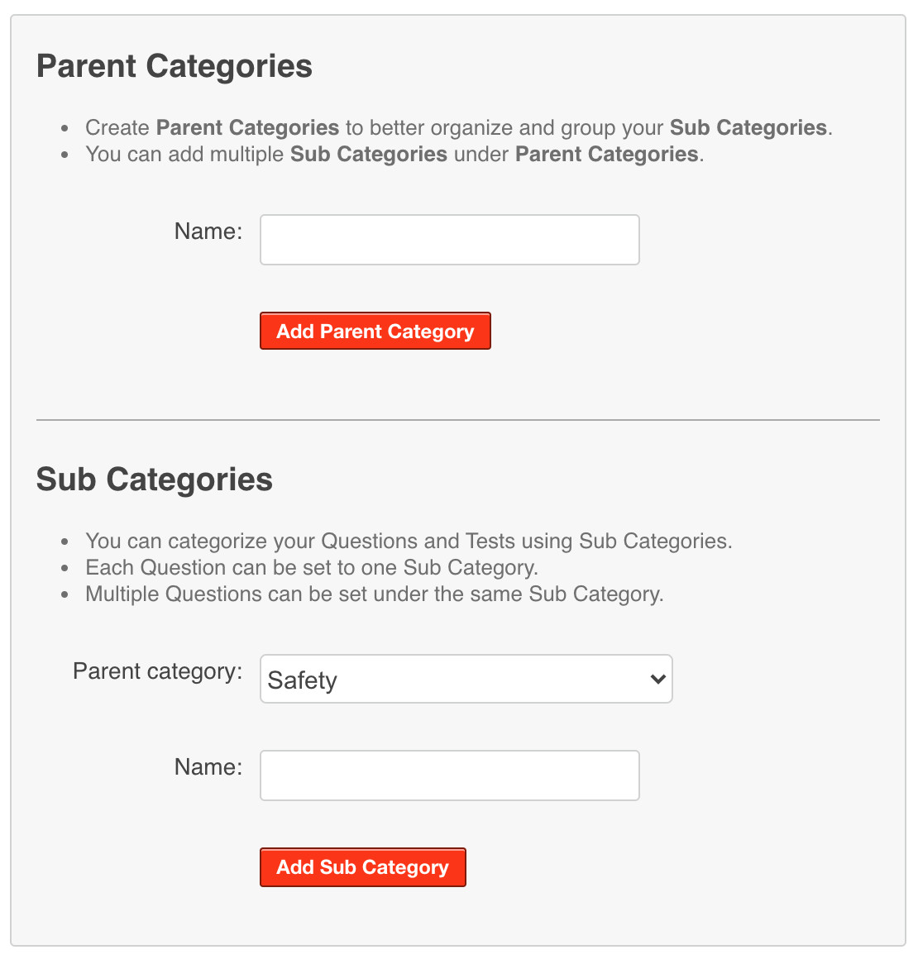The image size is (918, 964).
Task: Focus the Name field under Sub Categories
Action: 449,775
